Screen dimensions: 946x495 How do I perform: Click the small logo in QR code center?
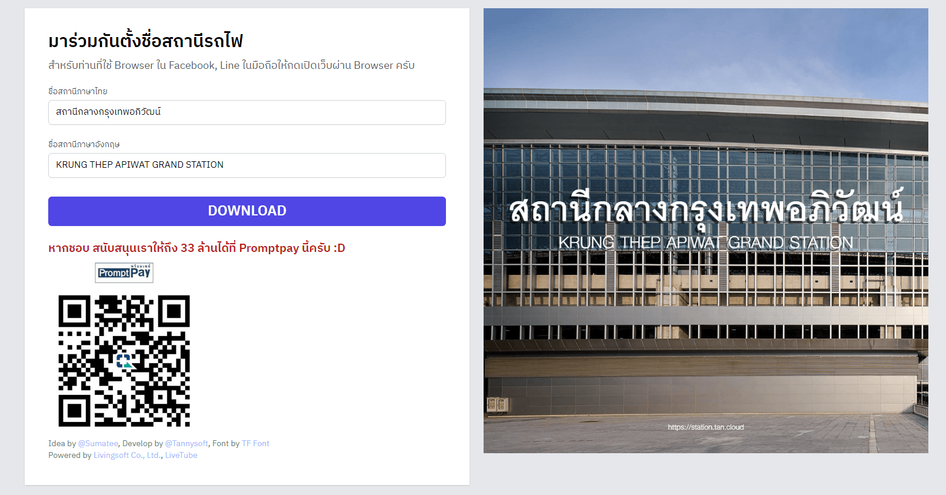coord(124,361)
